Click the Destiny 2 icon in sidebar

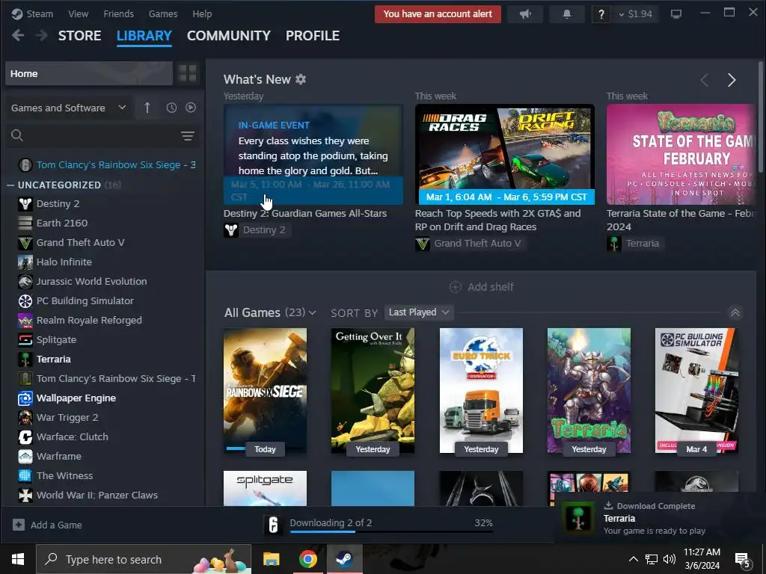(25, 203)
